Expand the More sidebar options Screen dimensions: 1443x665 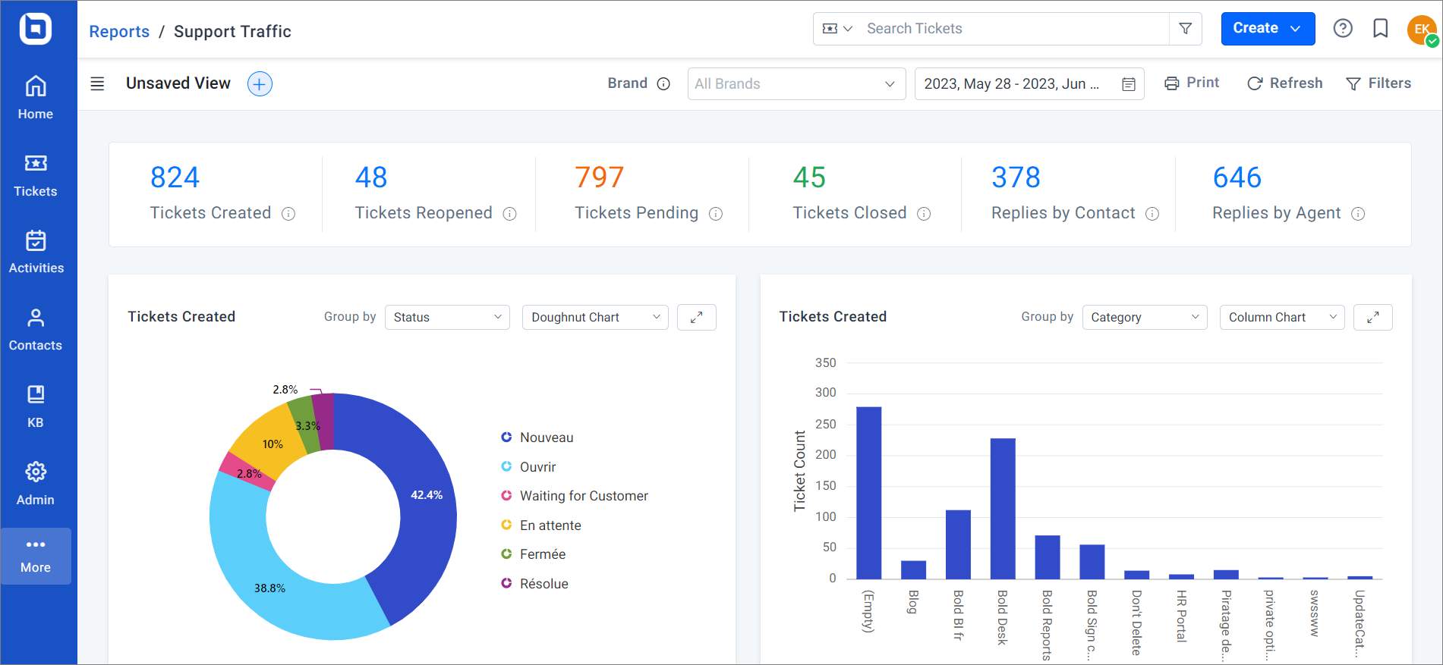point(36,557)
